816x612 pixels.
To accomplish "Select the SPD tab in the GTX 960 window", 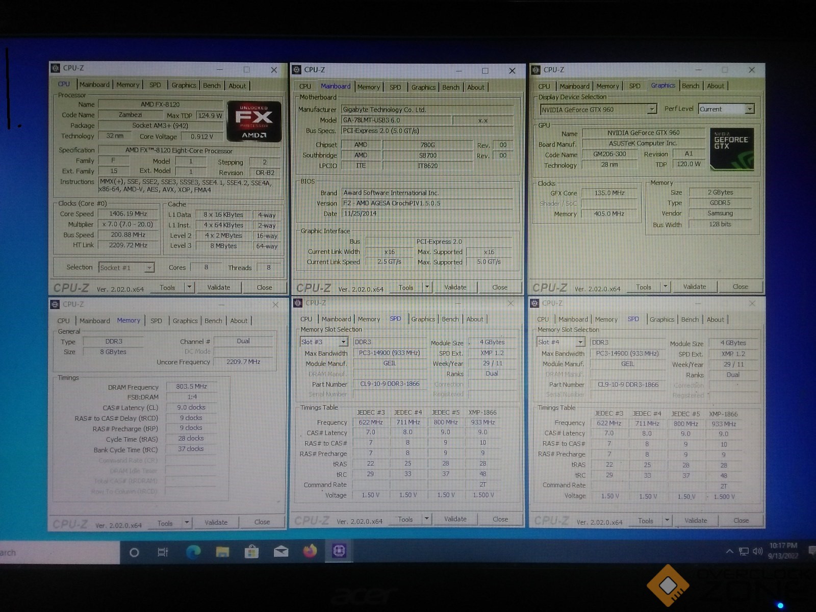I will coord(634,86).
